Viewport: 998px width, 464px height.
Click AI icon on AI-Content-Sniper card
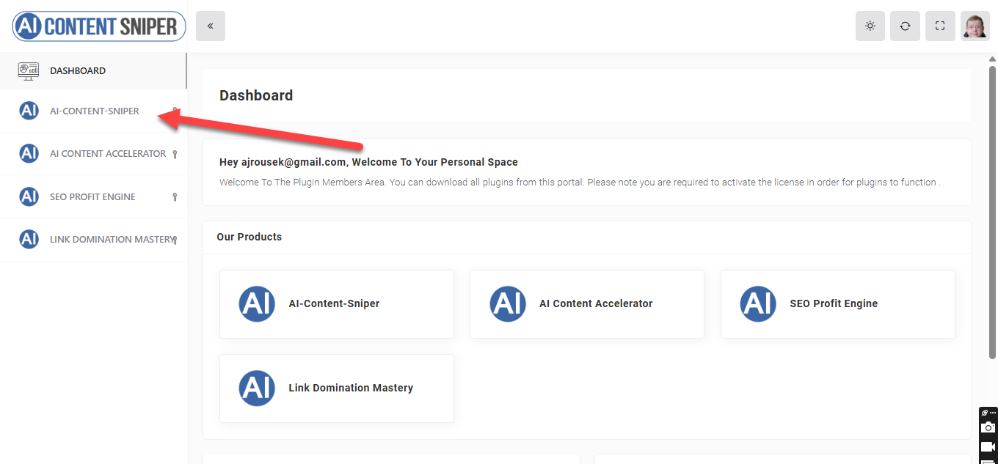coord(257,303)
